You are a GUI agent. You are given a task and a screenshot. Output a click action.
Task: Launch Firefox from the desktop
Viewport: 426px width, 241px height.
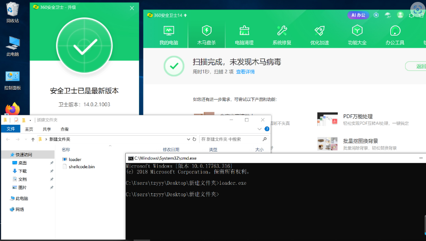tap(12, 109)
